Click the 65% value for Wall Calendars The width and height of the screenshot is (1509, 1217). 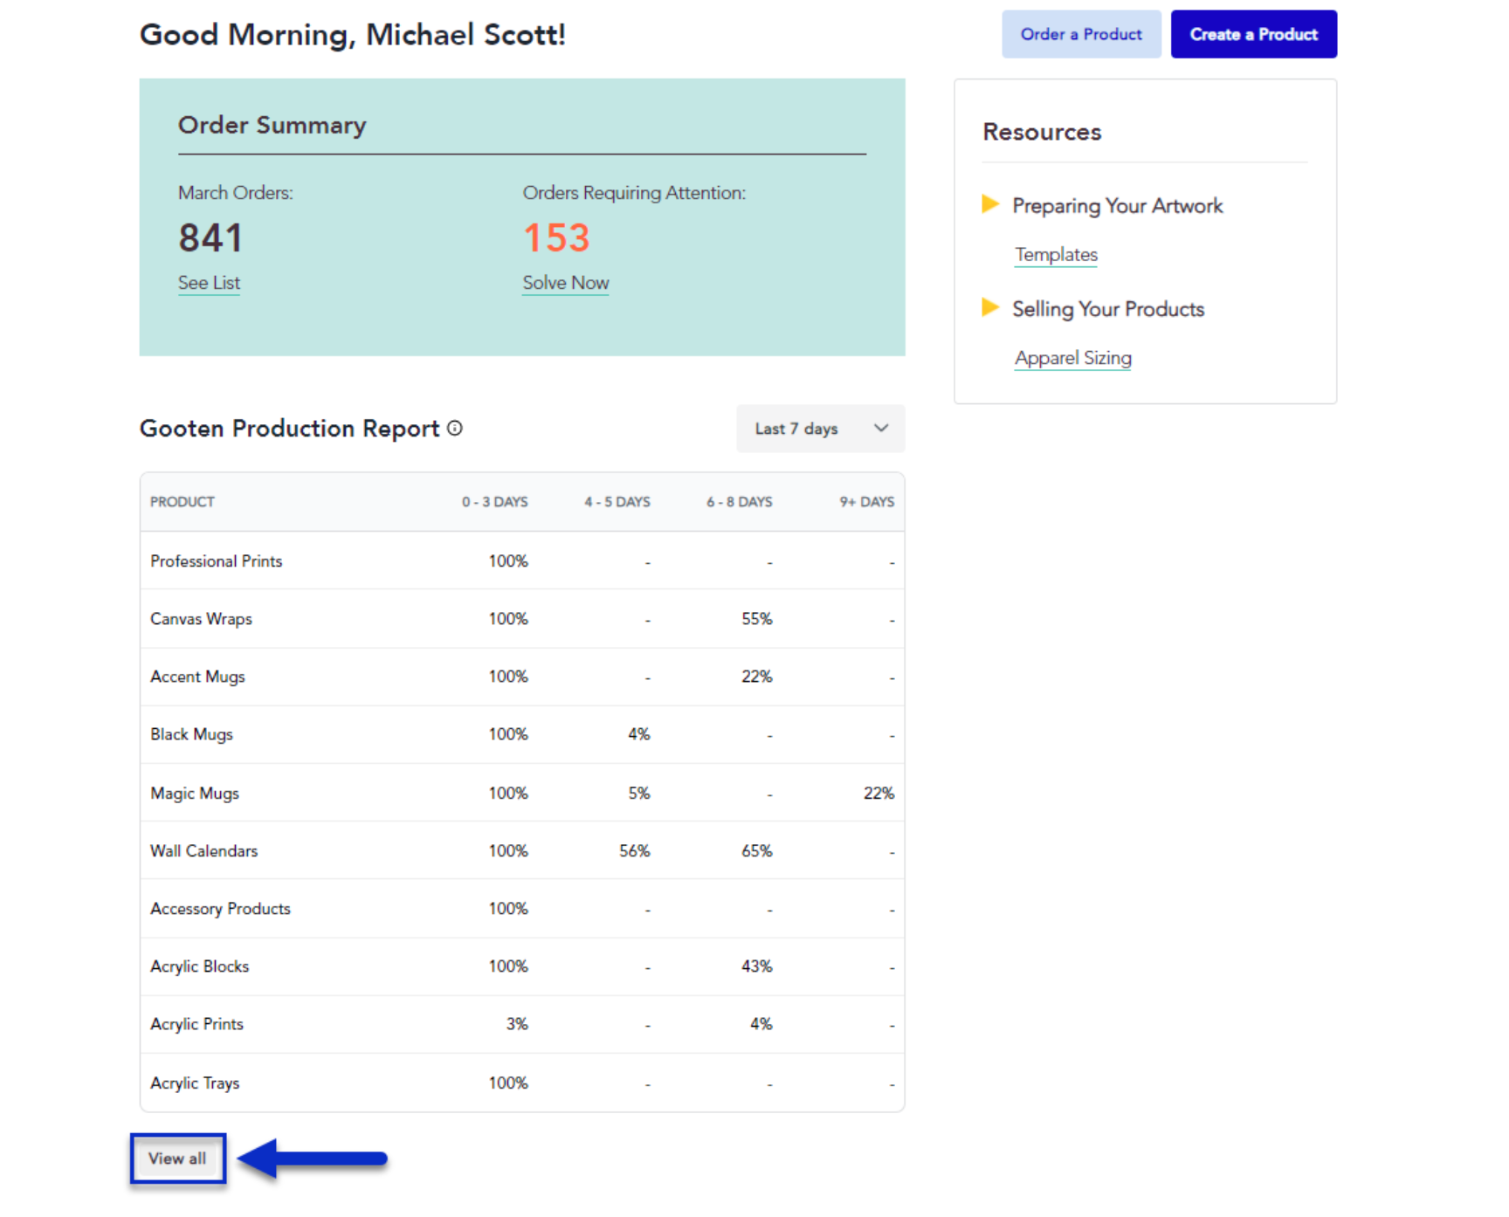coord(757,851)
